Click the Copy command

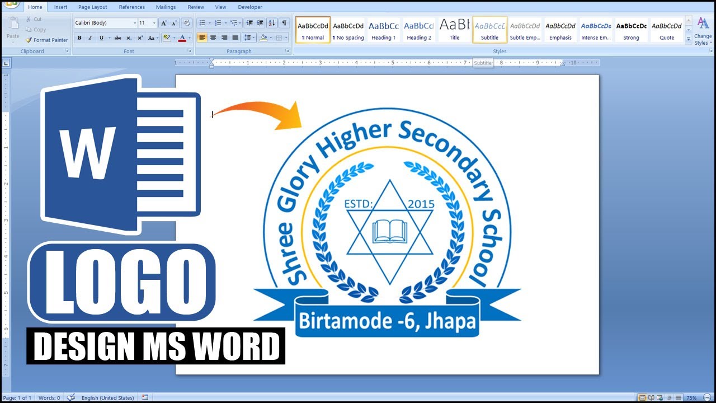click(35, 30)
